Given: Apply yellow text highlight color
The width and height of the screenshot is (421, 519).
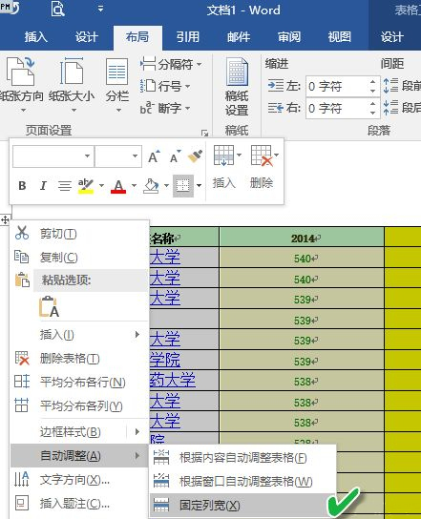Looking at the screenshot, I should click(86, 186).
